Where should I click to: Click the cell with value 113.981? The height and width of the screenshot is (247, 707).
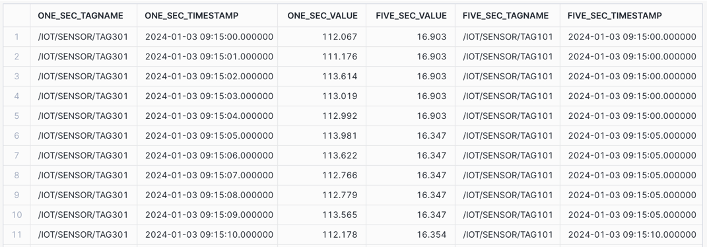(x=321, y=135)
